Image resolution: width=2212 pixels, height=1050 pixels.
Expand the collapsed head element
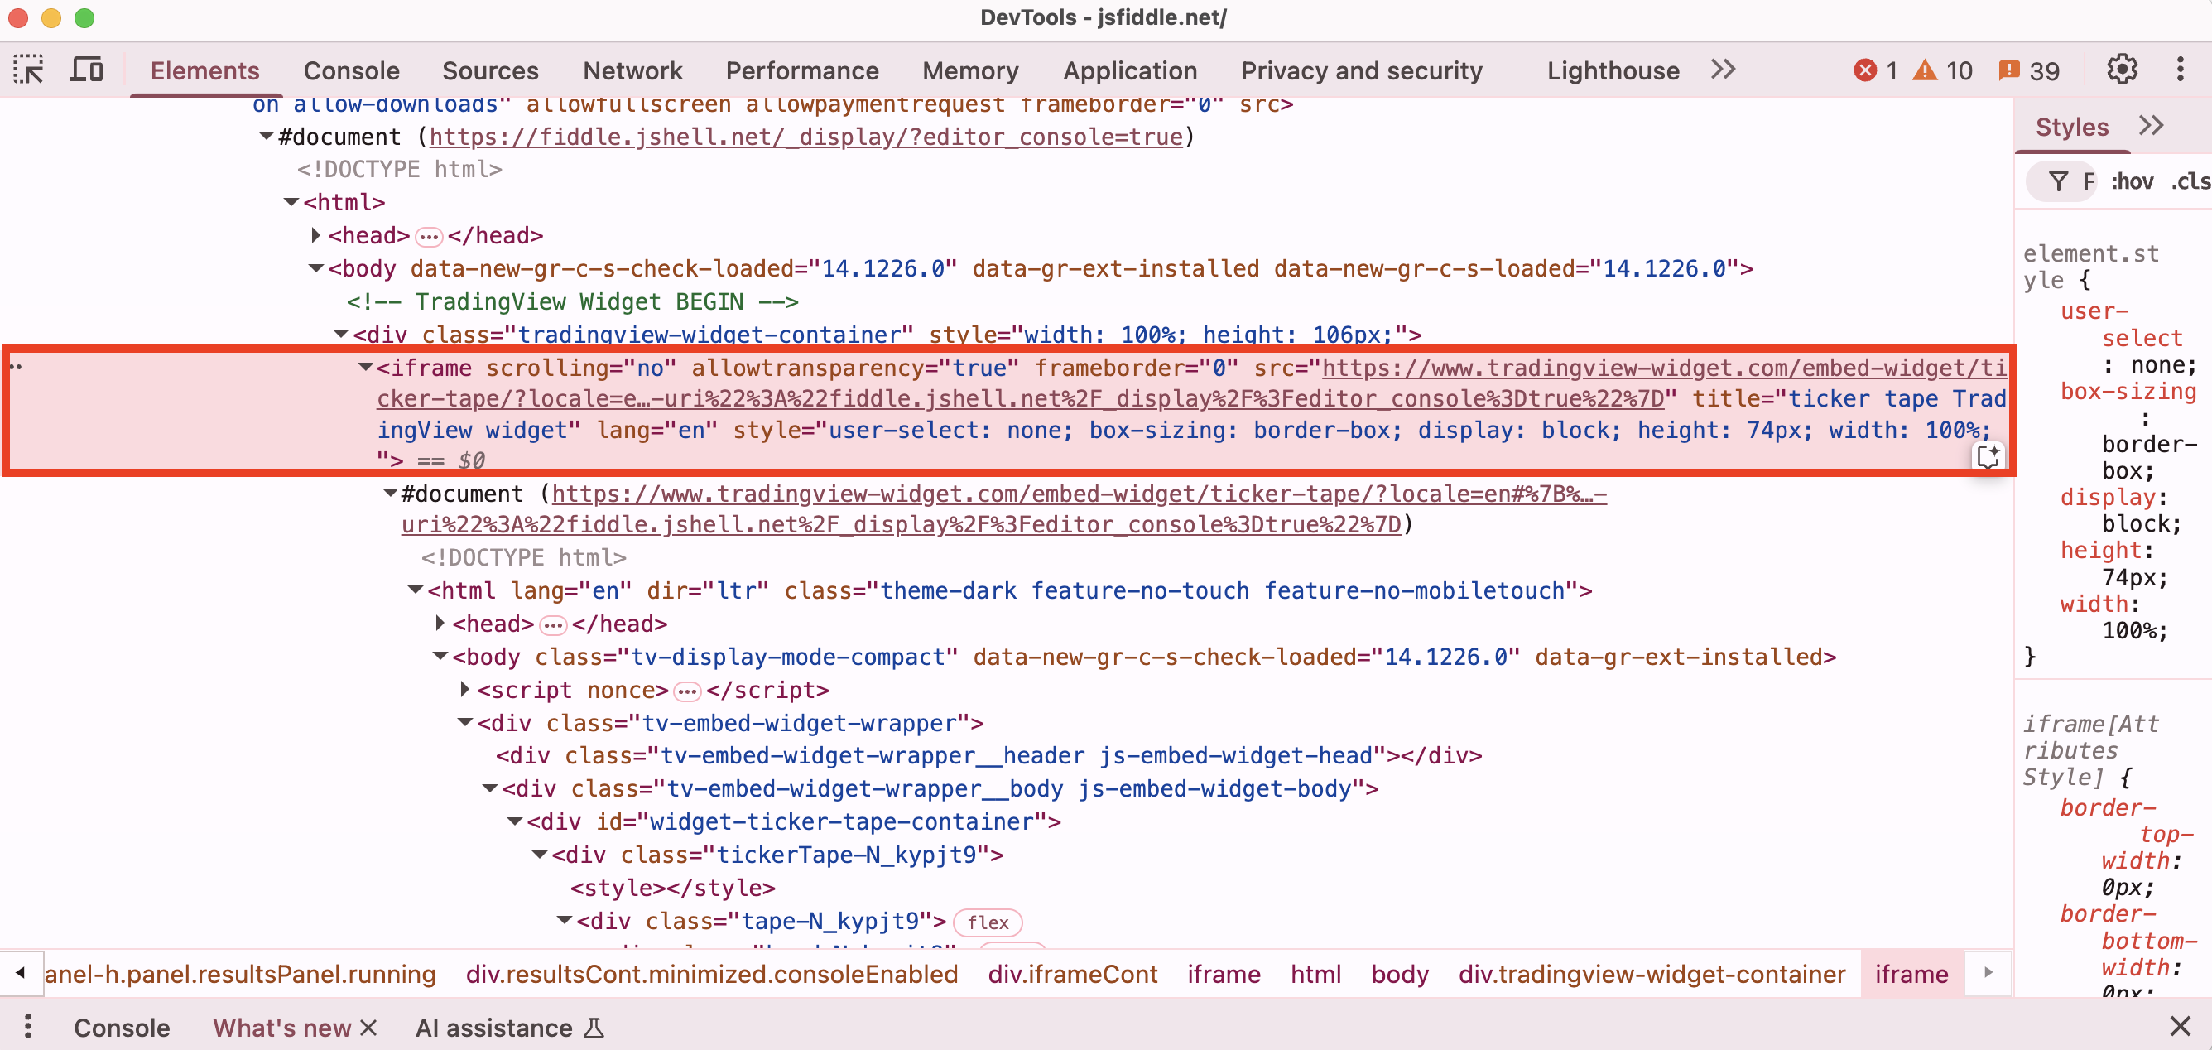coord(315,234)
